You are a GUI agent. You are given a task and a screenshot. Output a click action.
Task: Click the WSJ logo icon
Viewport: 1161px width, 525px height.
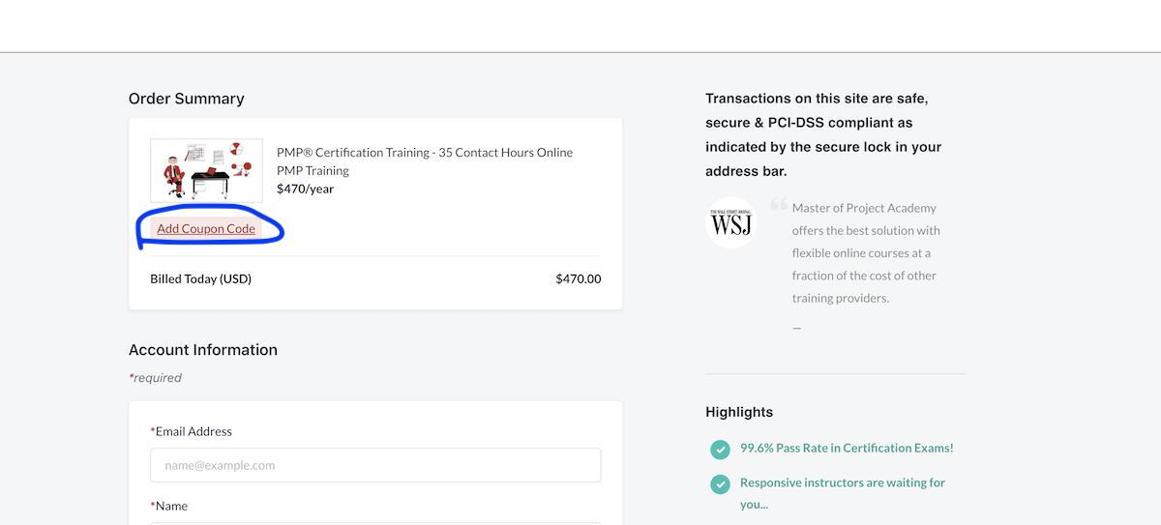[730, 223]
